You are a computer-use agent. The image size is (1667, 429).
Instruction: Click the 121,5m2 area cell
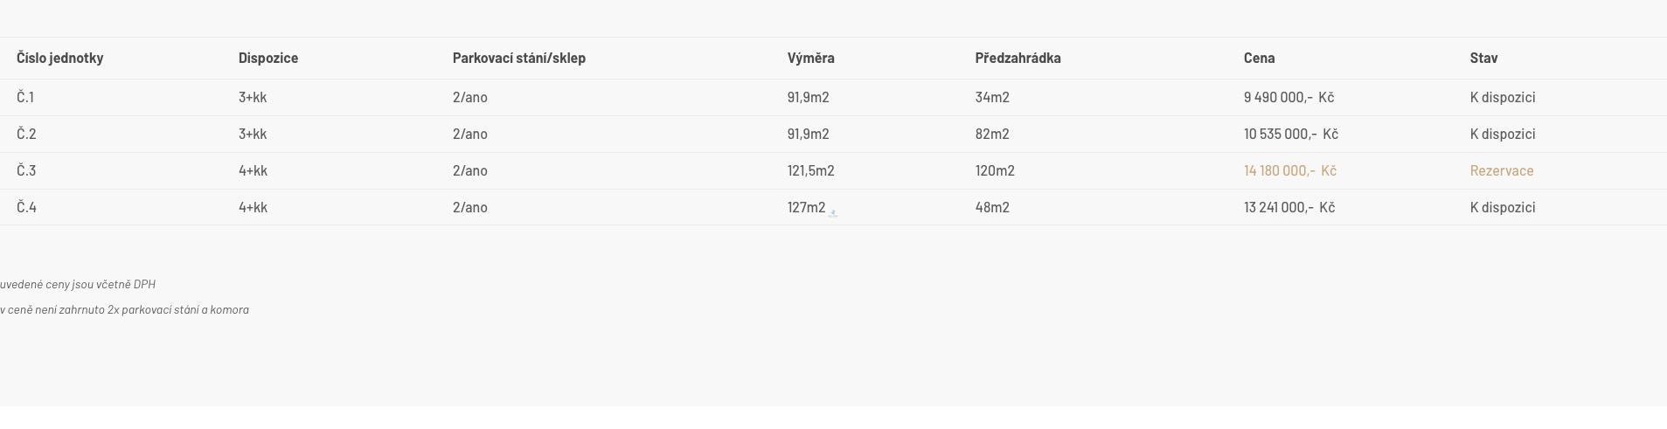tap(810, 170)
